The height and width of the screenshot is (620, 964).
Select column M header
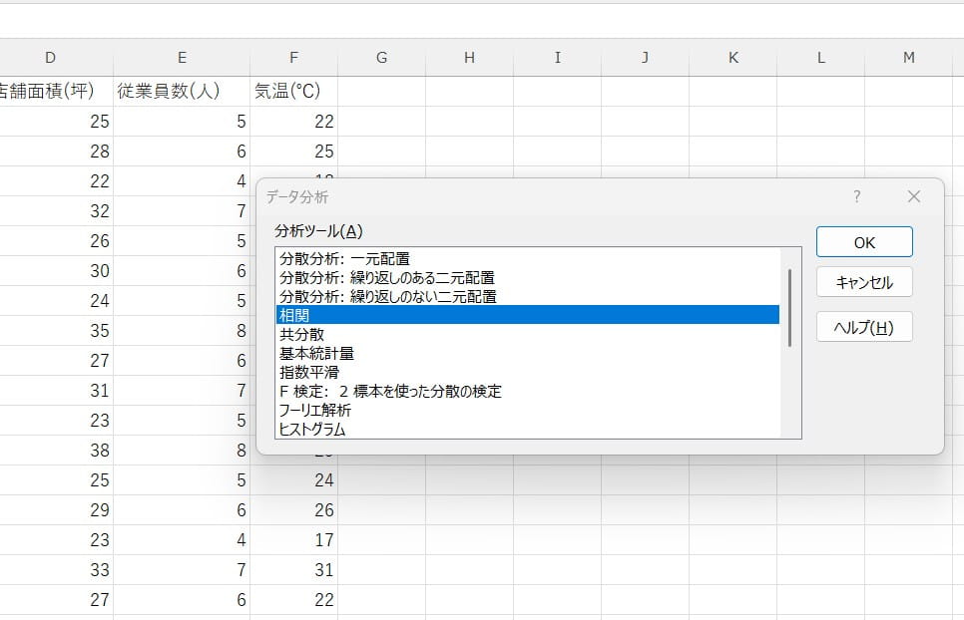tap(908, 58)
